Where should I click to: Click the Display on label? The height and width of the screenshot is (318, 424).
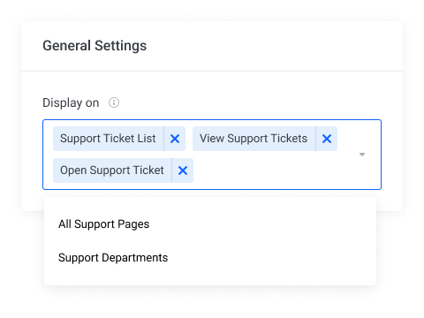point(71,103)
